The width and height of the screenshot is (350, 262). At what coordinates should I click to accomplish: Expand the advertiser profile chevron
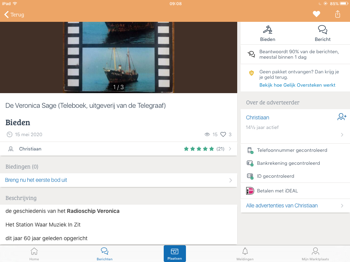point(342,135)
